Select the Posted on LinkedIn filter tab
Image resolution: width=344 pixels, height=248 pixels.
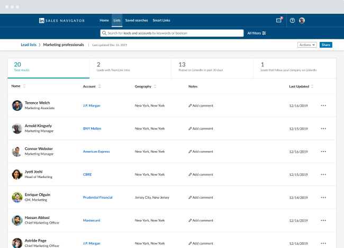point(212,68)
